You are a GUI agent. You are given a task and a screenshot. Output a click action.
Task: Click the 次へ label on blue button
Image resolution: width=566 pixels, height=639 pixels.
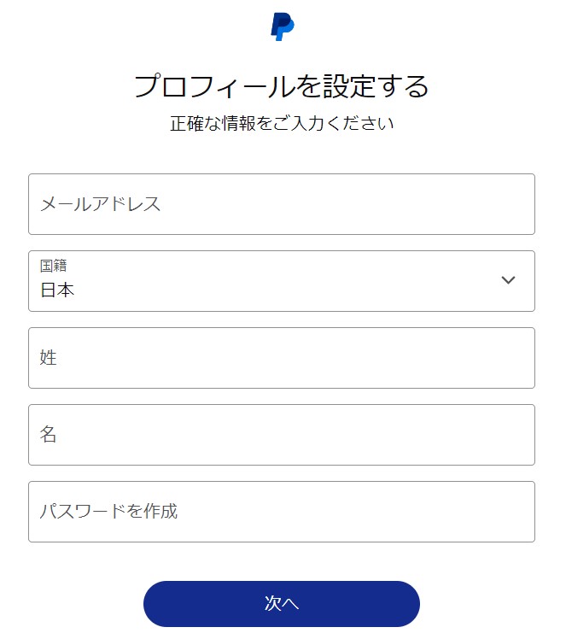pos(282,604)
